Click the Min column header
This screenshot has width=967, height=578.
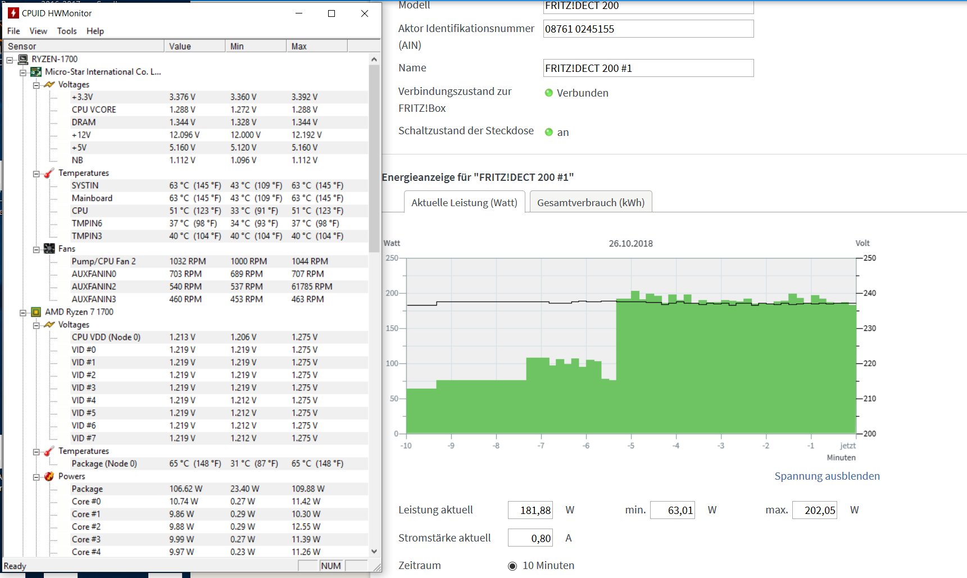point(256,46)
